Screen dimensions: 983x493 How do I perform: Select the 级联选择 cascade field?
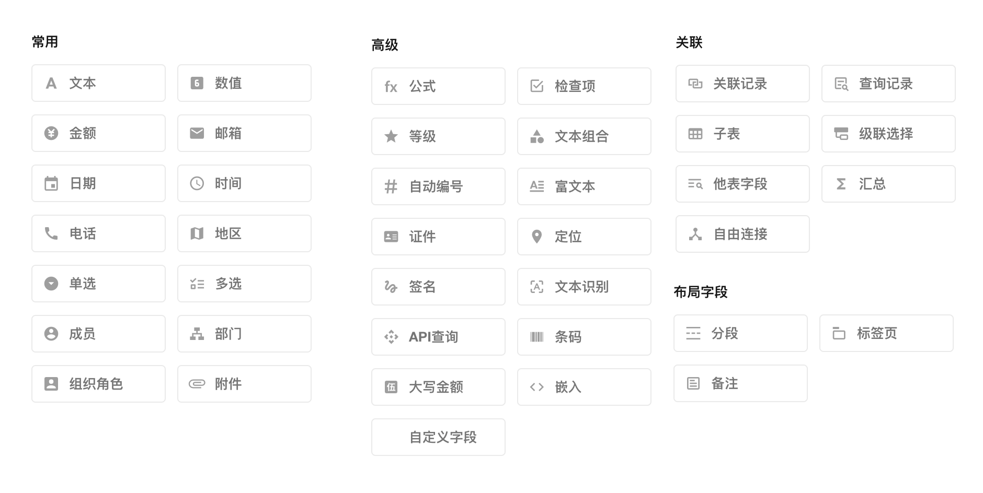tap(888, 134)
